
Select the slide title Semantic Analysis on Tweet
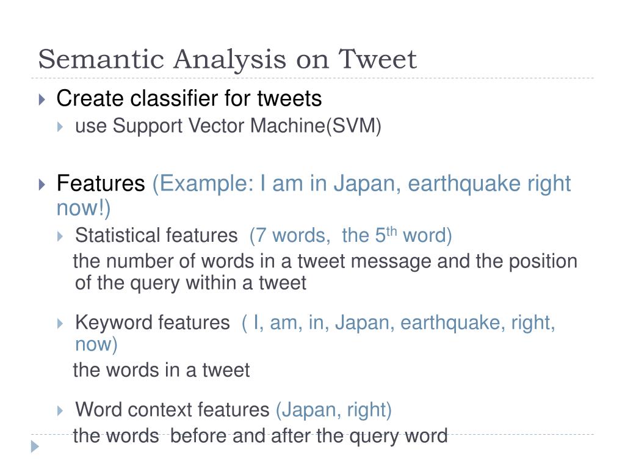click(227, 59)
